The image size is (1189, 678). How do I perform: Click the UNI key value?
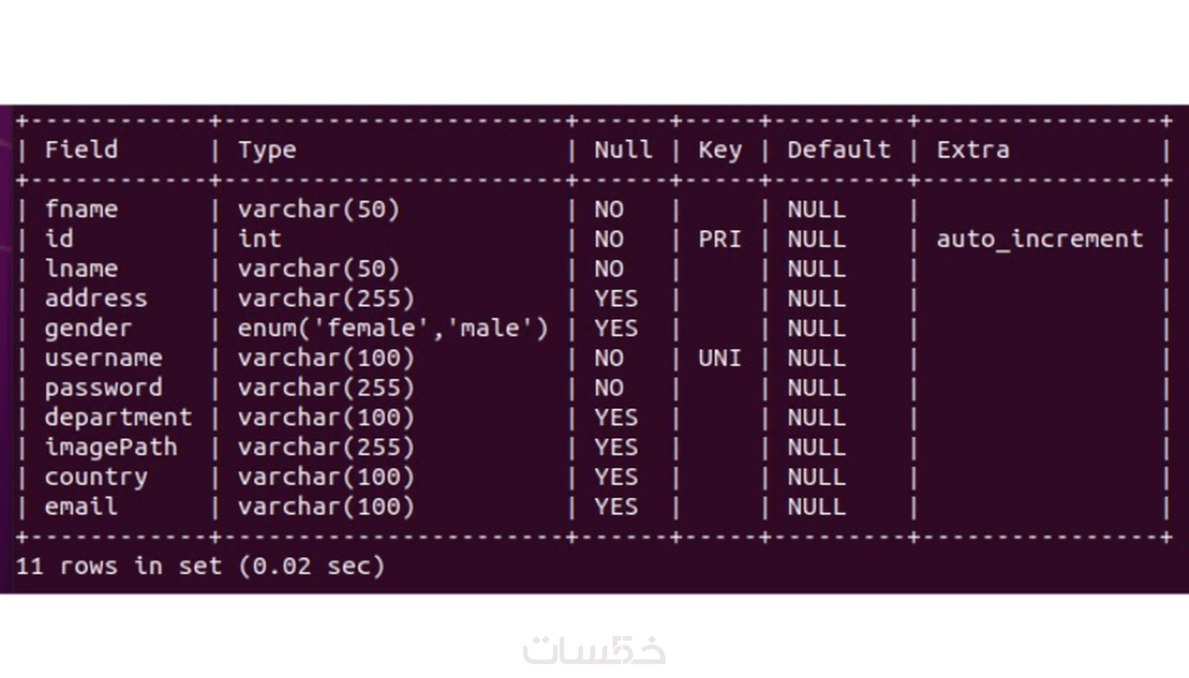(719, 358)
